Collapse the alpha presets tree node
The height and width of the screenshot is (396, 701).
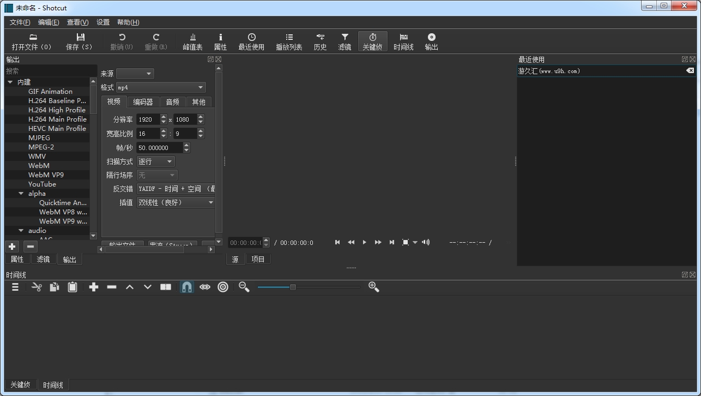(x=21, y=193)
